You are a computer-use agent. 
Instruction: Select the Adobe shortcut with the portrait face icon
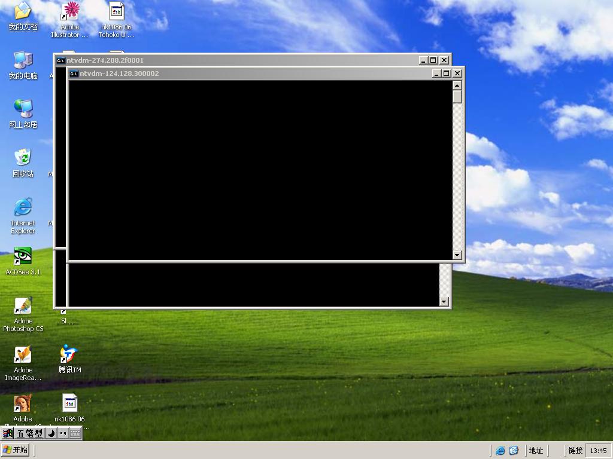coord(23,409)
